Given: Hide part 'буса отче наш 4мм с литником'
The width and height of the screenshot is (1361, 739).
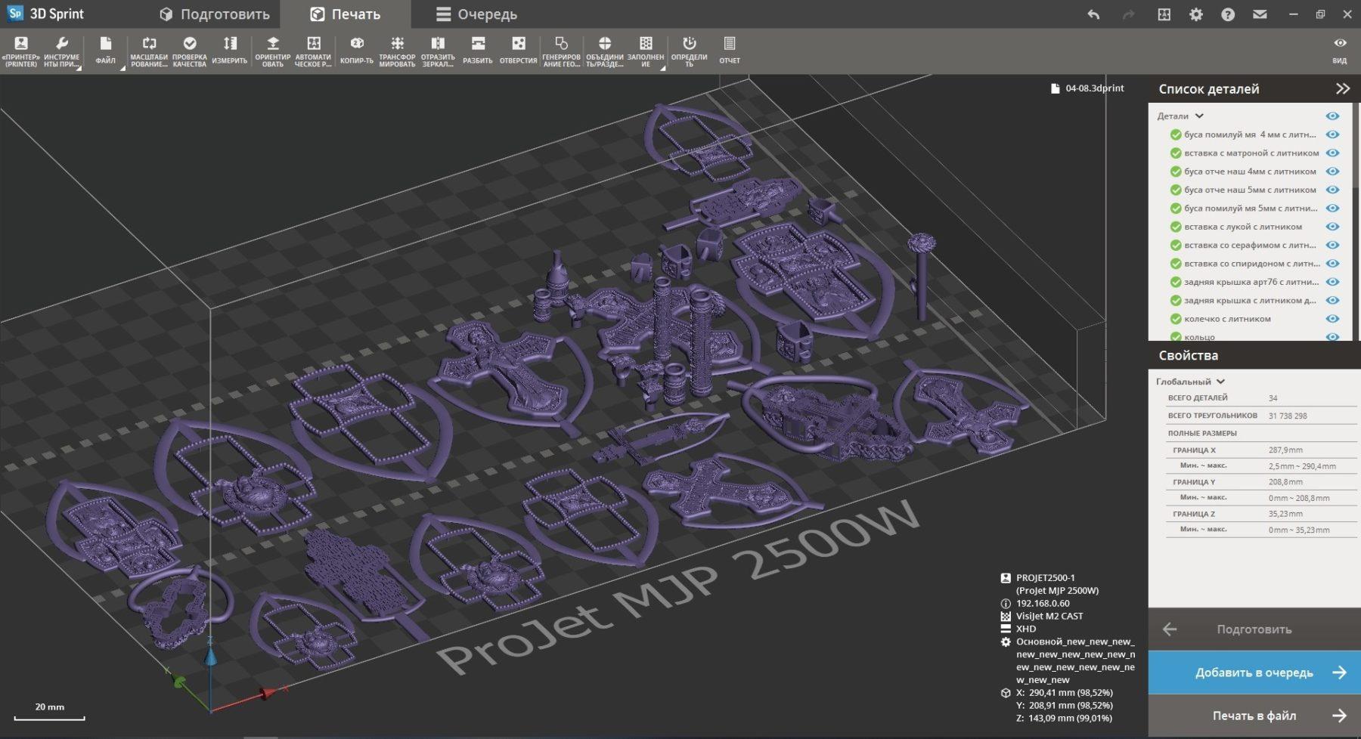Looking at the screenshot, I should pyautogui.click(x=1332, y=172).
